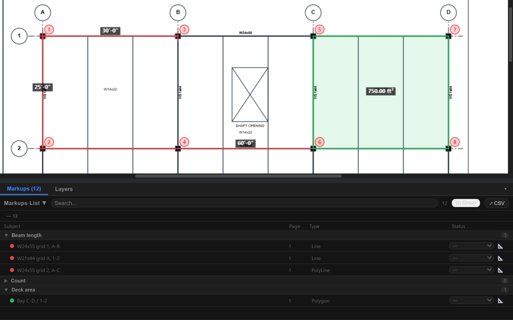Focus the markups Search field
Image resolution: width=513 pixels, height=320 pixels.
pyautogui.click(x=244, y=203)
